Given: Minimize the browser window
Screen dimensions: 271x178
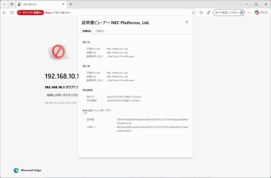Looking at the screenshot, I should point(247,4).
